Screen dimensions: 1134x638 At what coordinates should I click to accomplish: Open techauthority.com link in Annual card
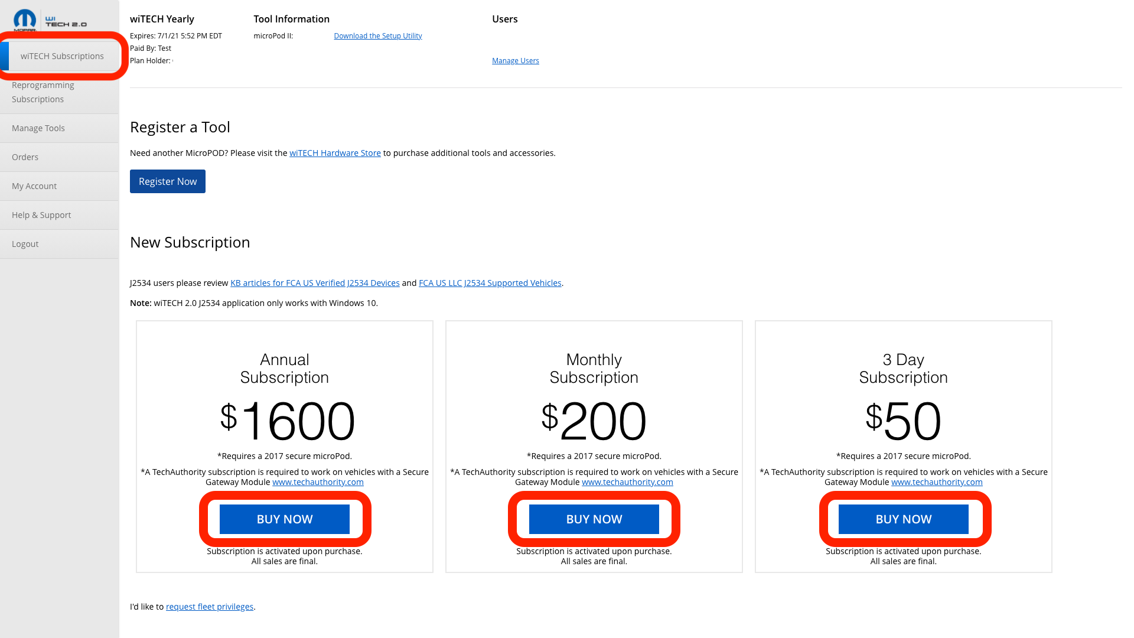coord(318,482)
